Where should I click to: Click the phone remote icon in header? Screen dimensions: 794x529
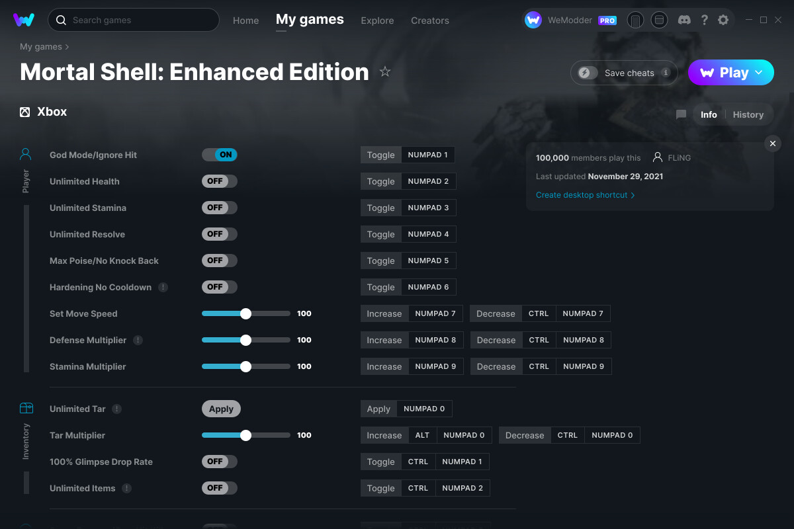pyautogui.click(x=635, y=20)
